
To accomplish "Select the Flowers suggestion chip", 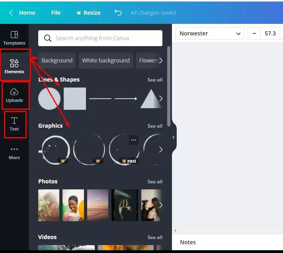I will pyautogui.click(x=148, y=60).
